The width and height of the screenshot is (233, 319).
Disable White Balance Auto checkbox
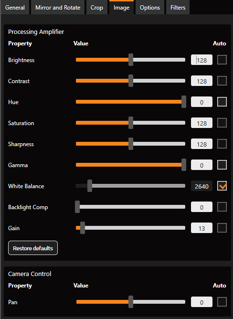point(222,186)
